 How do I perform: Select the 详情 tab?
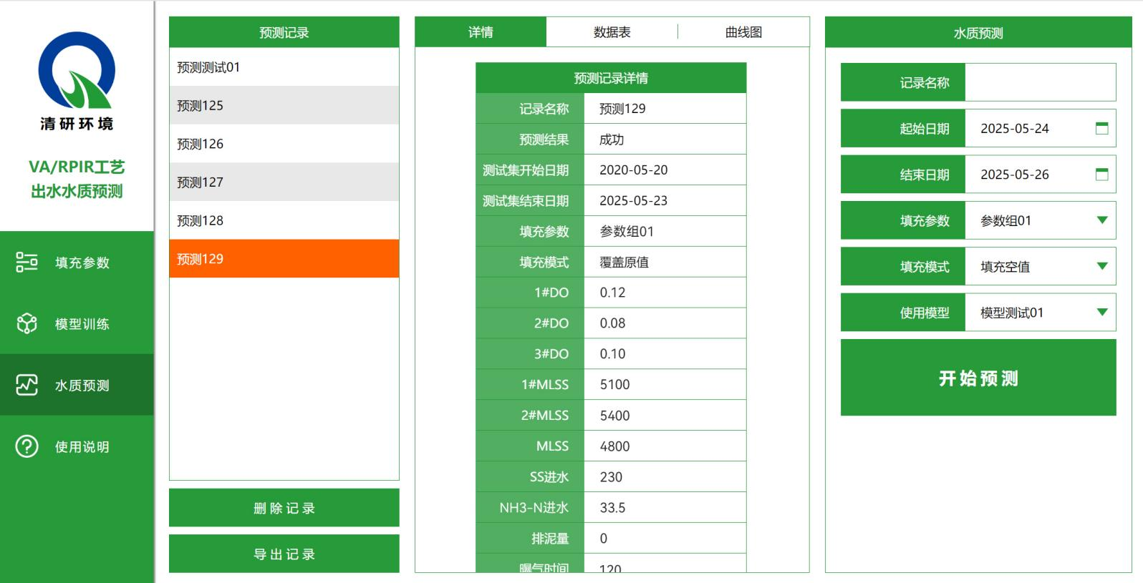click(481, 32)
